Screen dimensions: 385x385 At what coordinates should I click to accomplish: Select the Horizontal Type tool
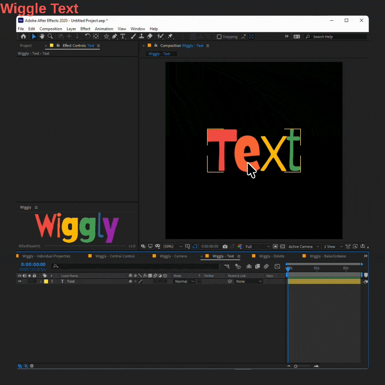pos(123,36)
